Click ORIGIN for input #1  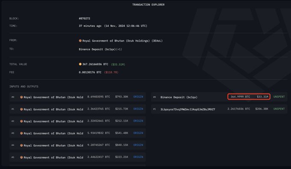pos(138,109)
